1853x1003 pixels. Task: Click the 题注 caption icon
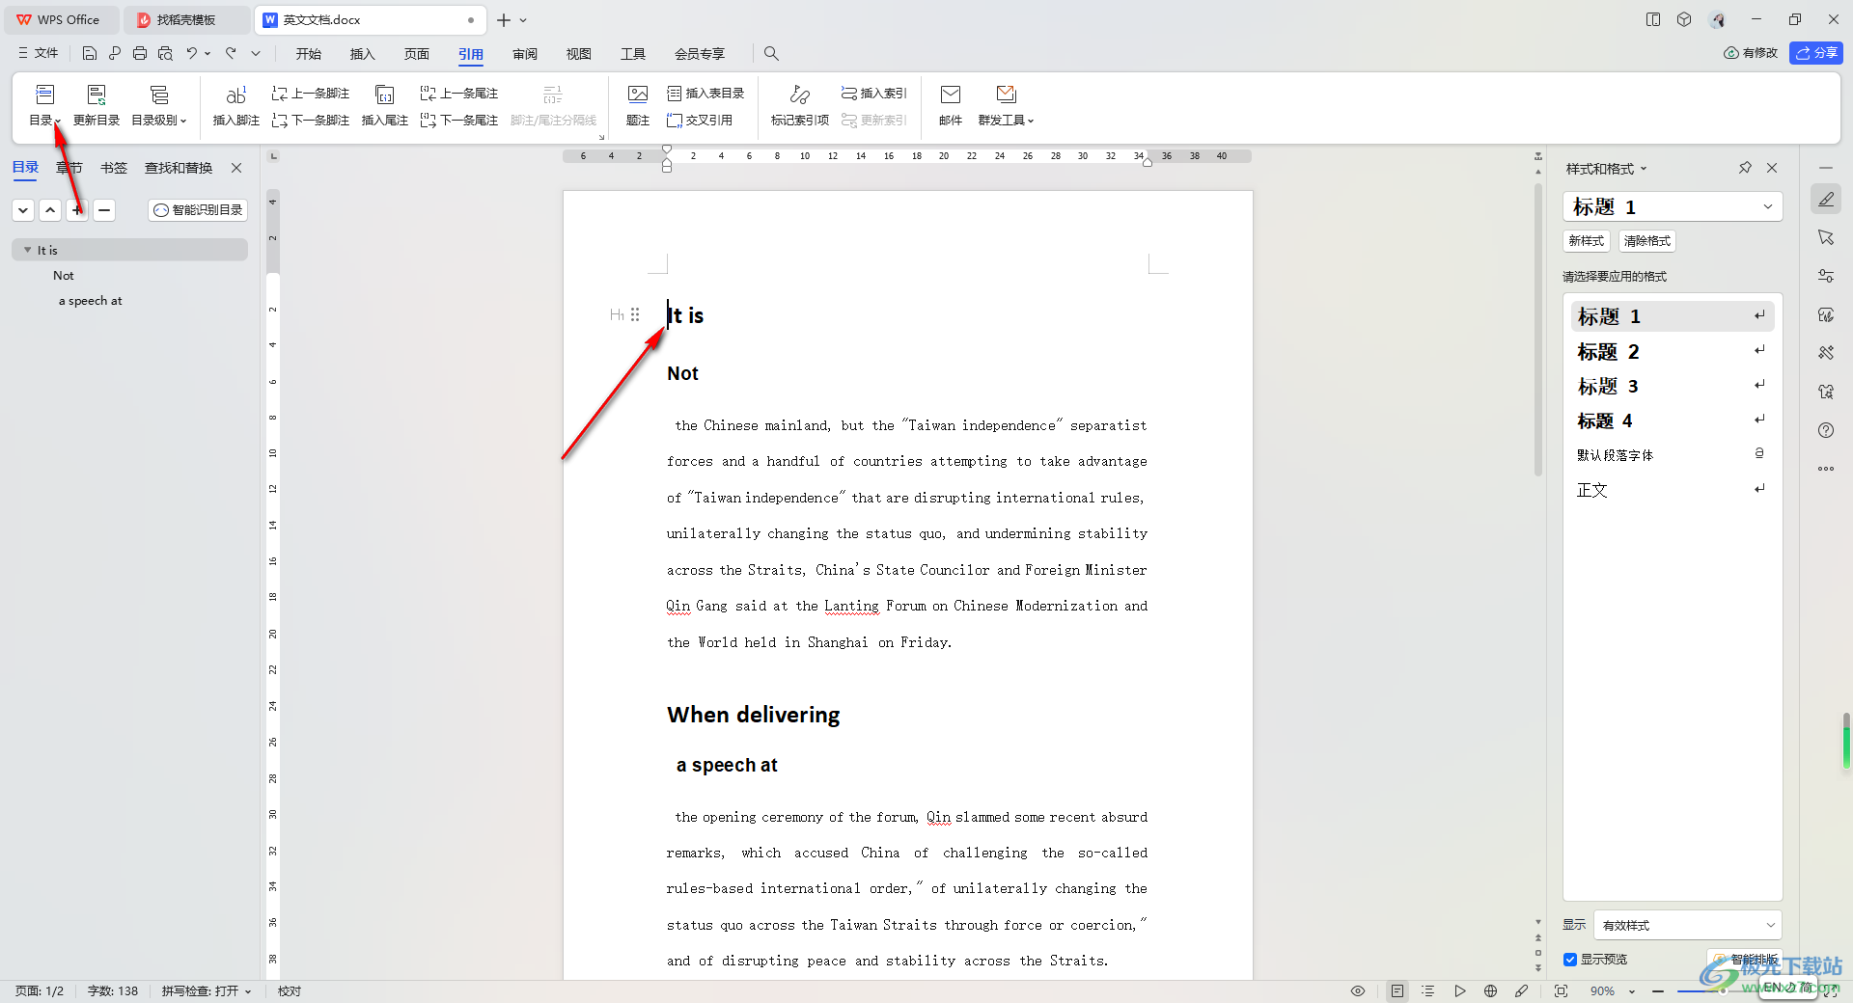638,95
